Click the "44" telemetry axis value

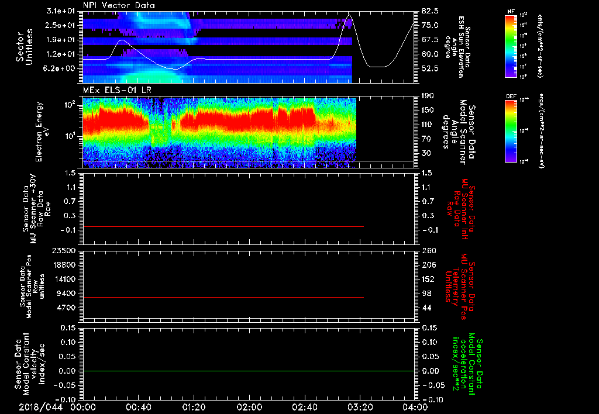tap(426, 308)
